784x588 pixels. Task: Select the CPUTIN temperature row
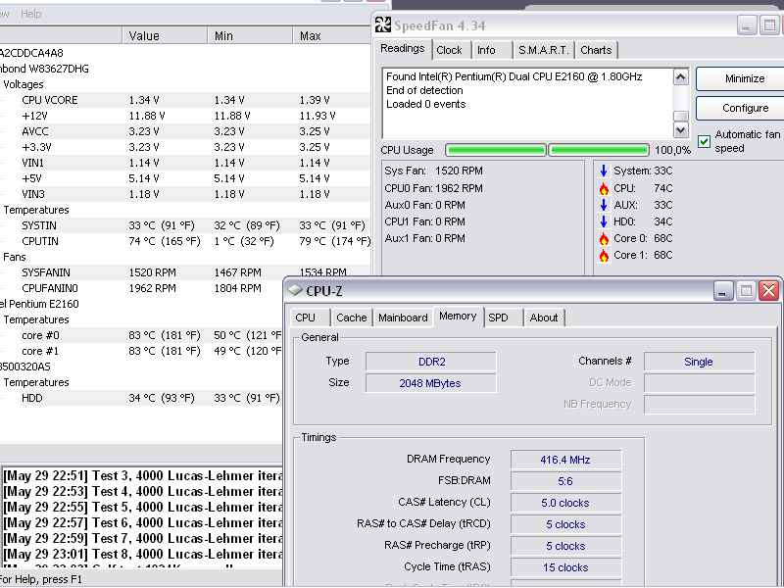click(x=185, y=241)
